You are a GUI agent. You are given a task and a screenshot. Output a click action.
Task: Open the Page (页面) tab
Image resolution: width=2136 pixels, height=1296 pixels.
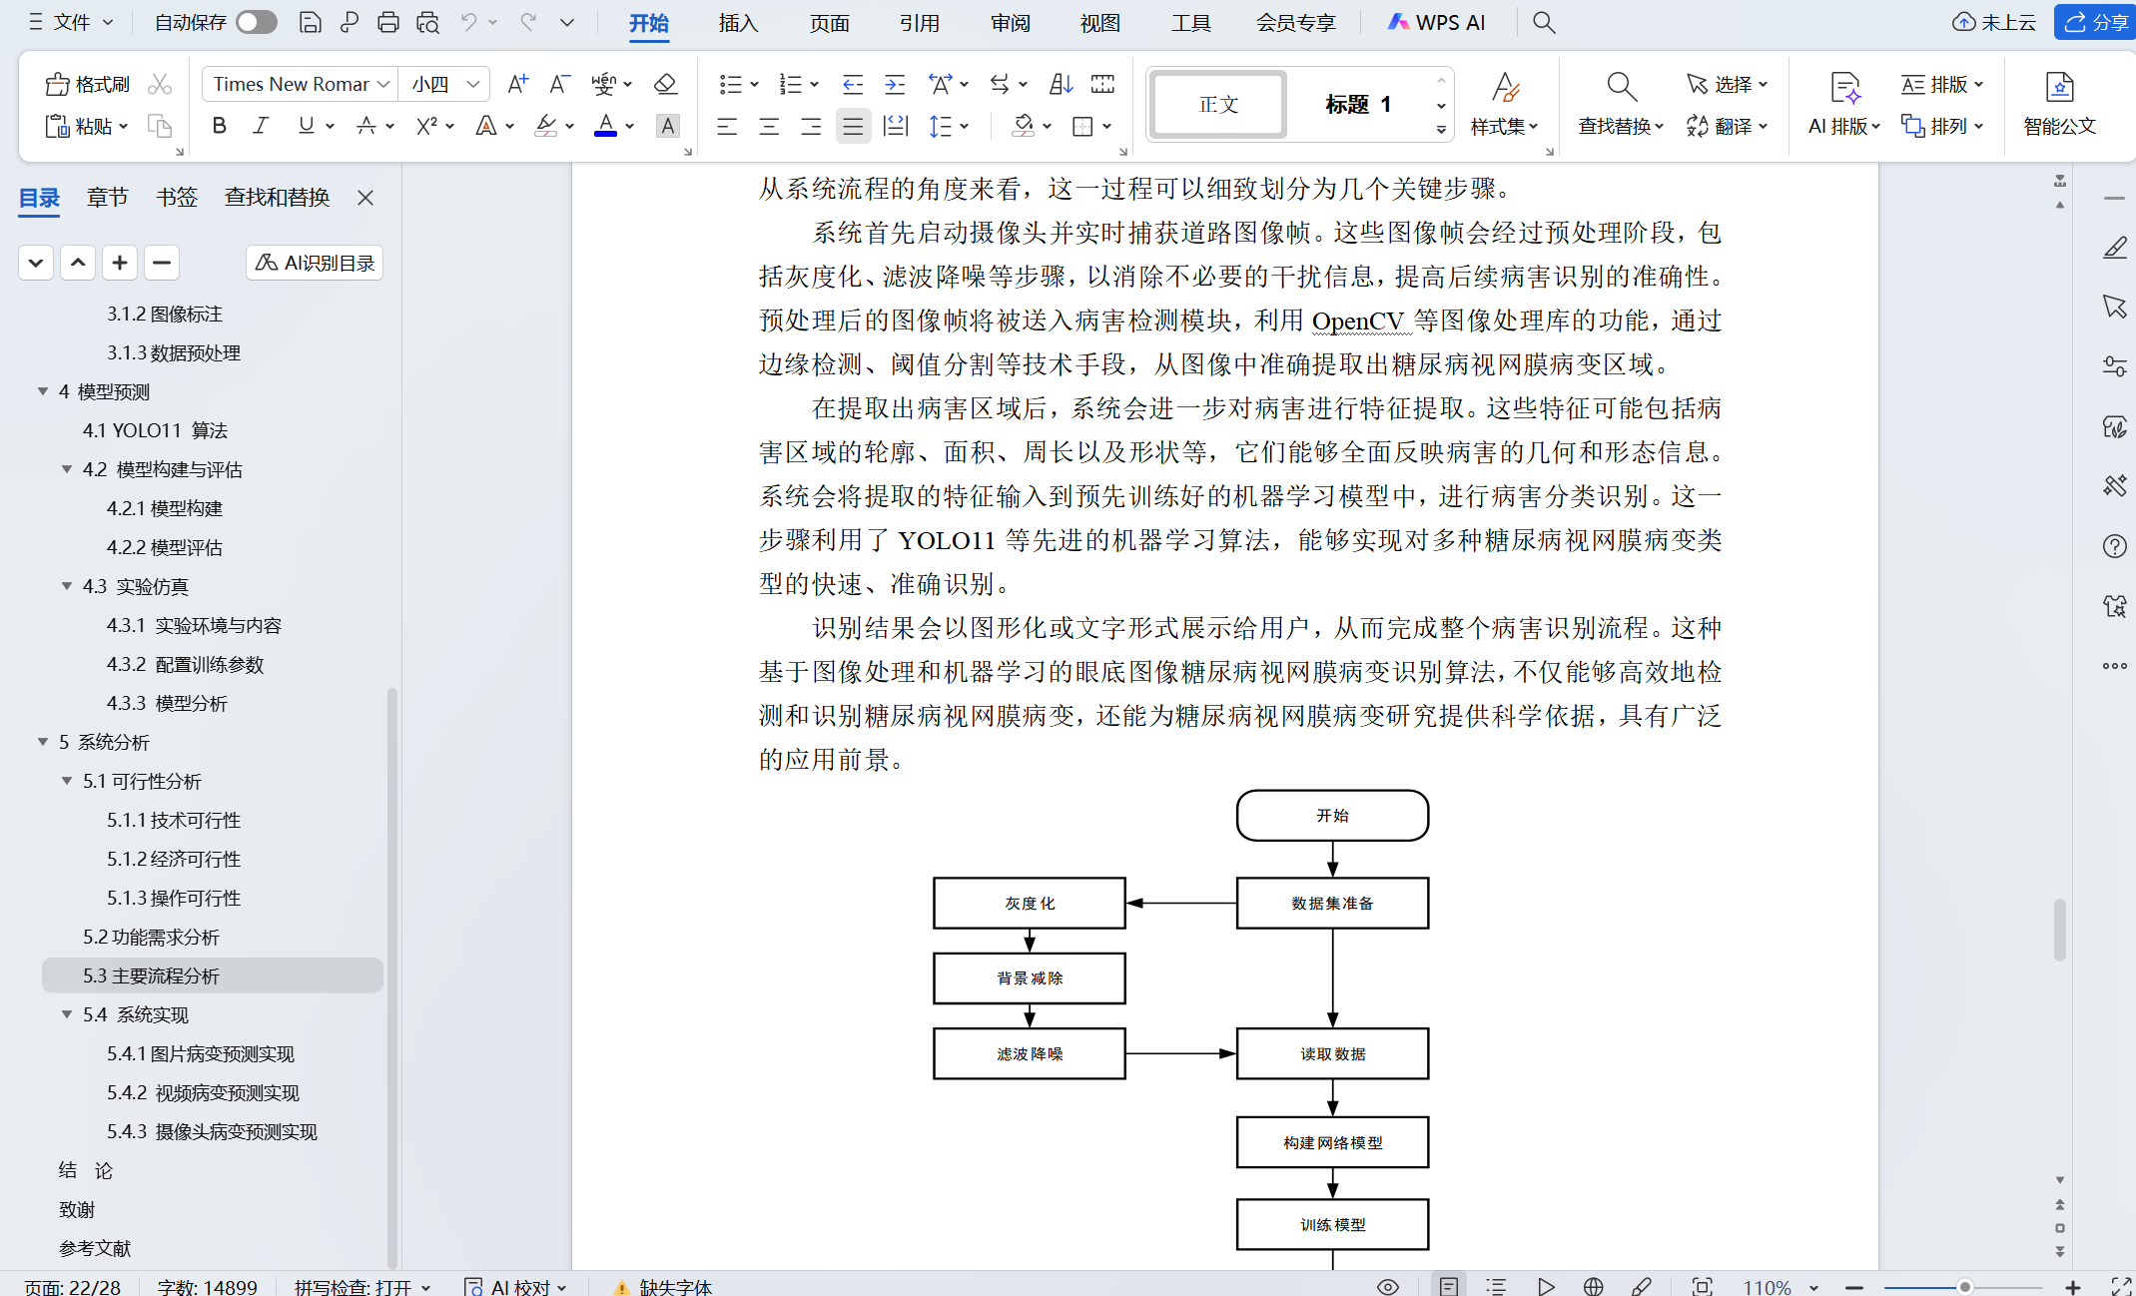829,22
